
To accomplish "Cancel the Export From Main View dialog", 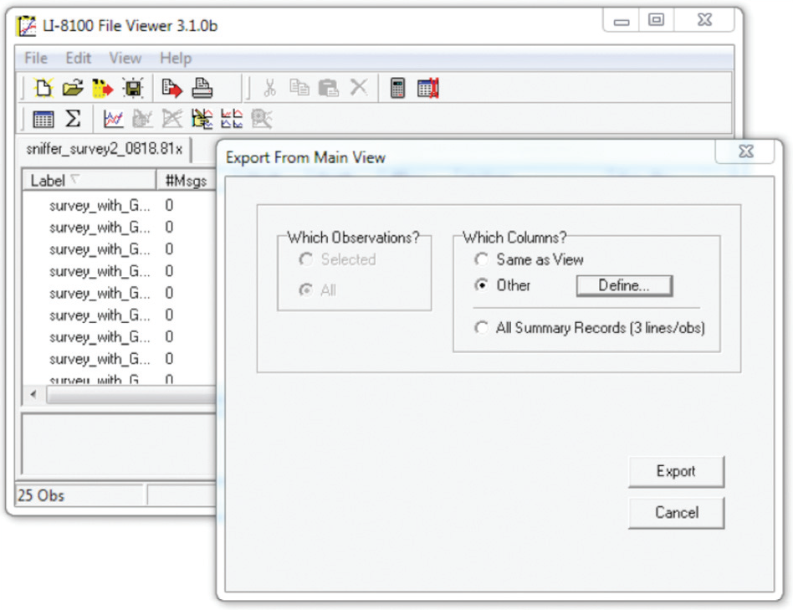I will point(676,513).
